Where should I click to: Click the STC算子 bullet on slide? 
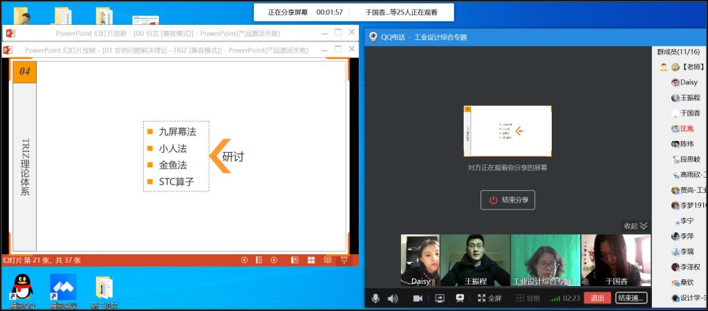(x=176, y=182)
